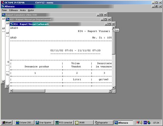Click the Raport Cumulativ Zilnic EOD window icon

pyautogui.click(x=4, y=15)
